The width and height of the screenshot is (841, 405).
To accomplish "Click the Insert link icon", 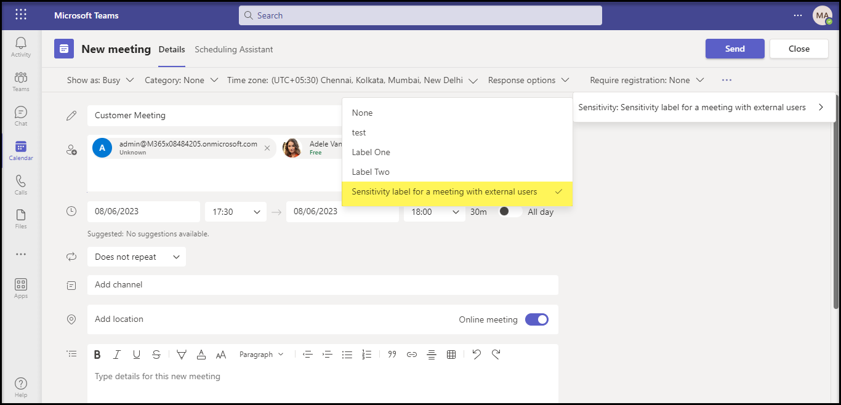I will 412,355.
